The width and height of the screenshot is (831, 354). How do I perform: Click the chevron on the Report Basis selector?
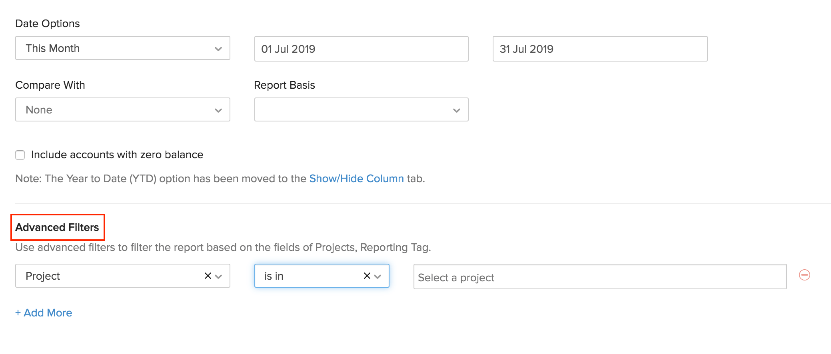[456, 109]
